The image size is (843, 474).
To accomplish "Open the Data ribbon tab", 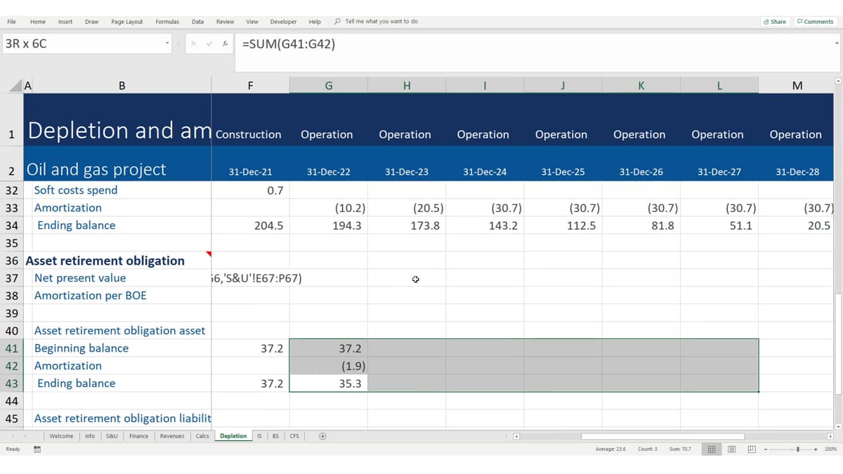I will point(198,22).
